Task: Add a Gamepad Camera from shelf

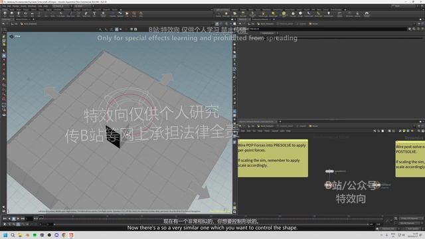Action: click(x=367, y=14)
